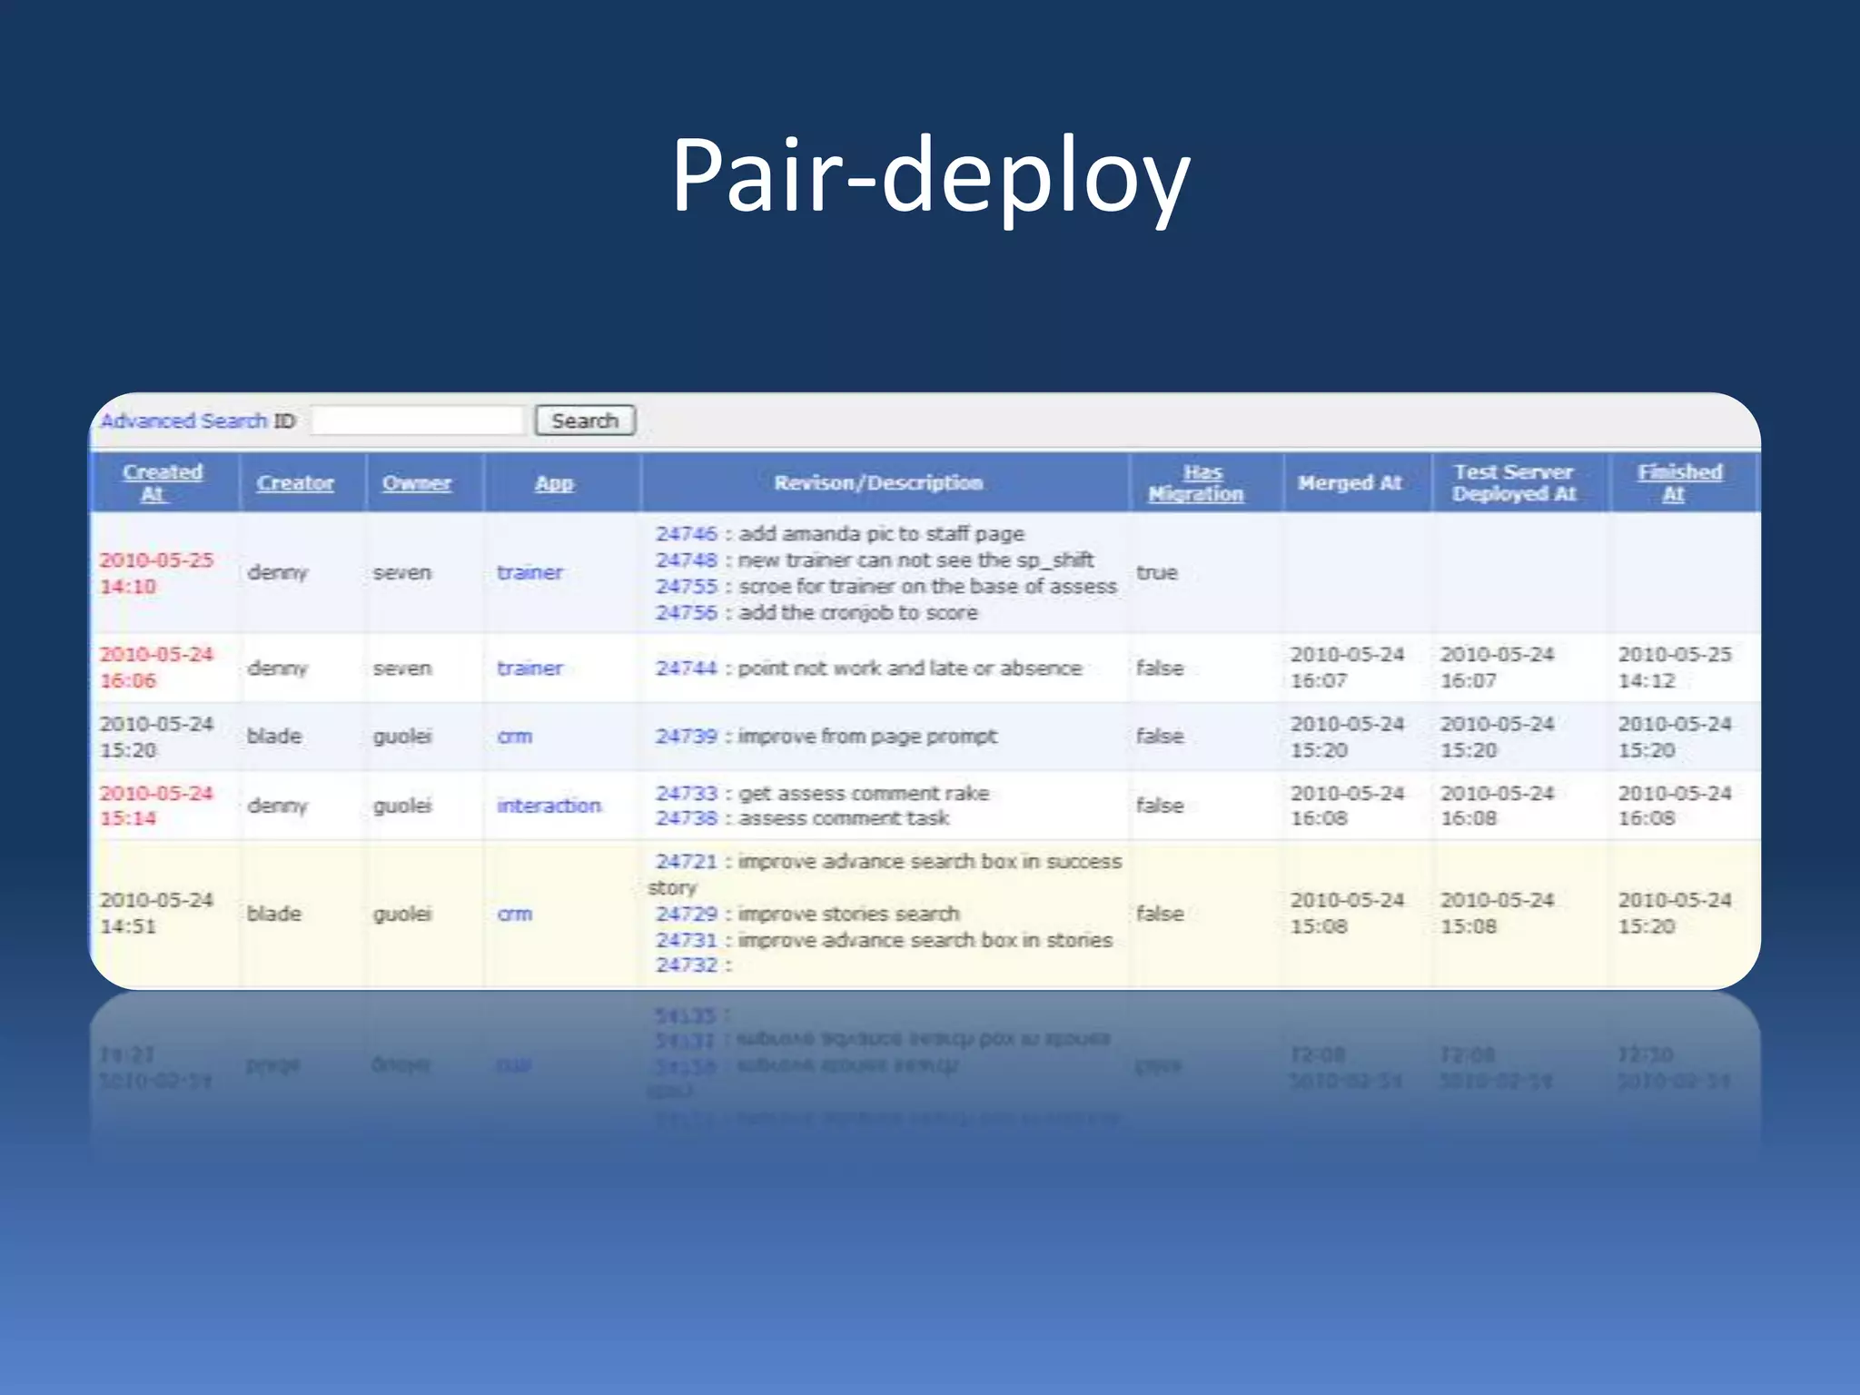
Task: Open revision 24739 link
Action: pos(687,737)
